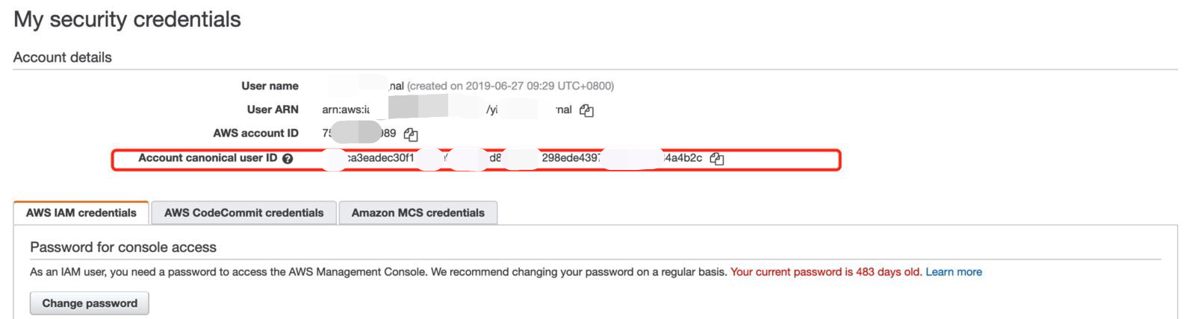The image size is (1195, 319).
Task: Click the User name label
Action: coord(270,86)
